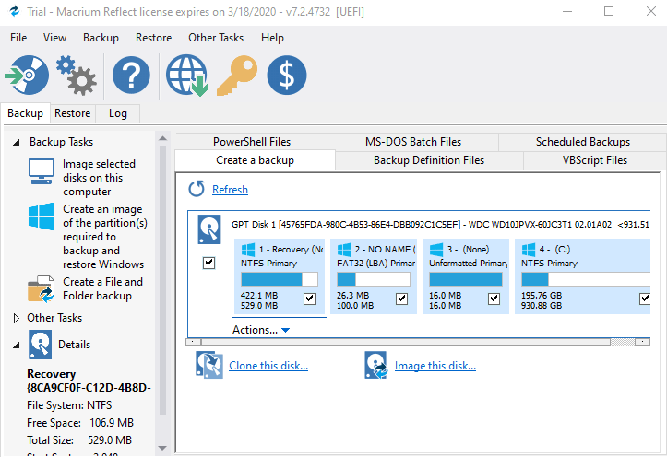Expand the Other Tasks tree section
667x457 pixels.
click(x=17, y=318)
